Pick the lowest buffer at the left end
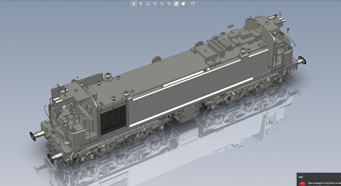Screen dimensions: 341x186 (53, 157)
